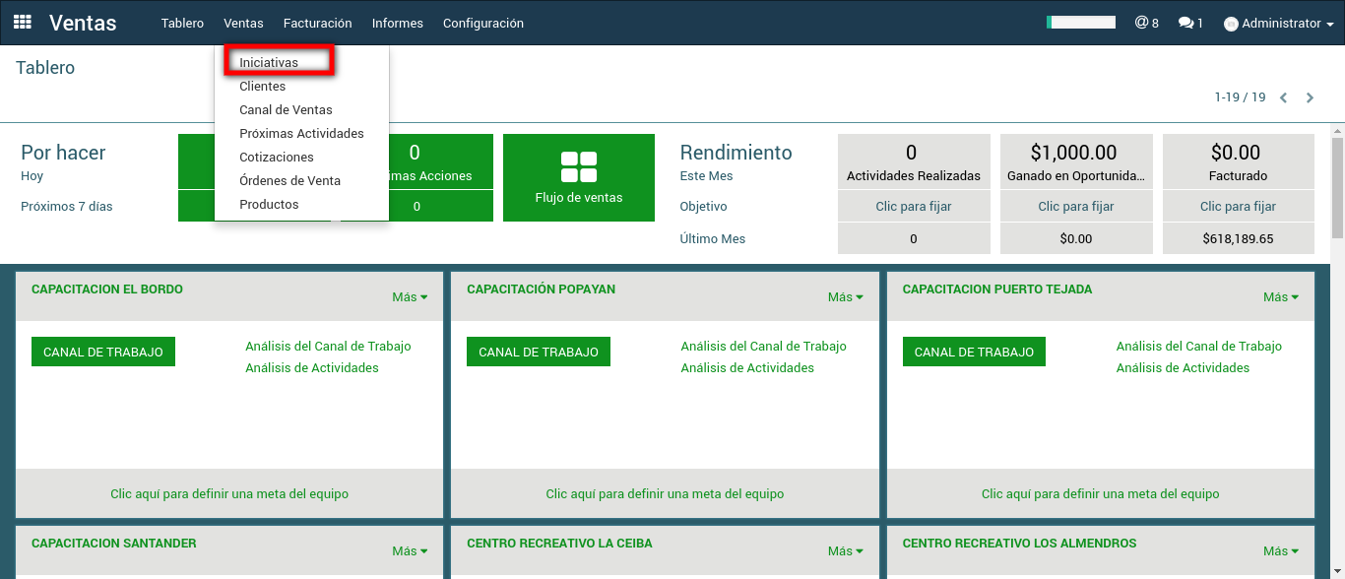
Task: Click the Administrator avatar icon
Action: [x=1231, y=24]
